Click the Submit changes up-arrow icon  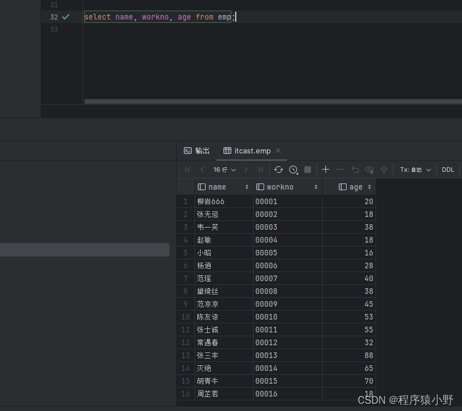tap(384, 170)
